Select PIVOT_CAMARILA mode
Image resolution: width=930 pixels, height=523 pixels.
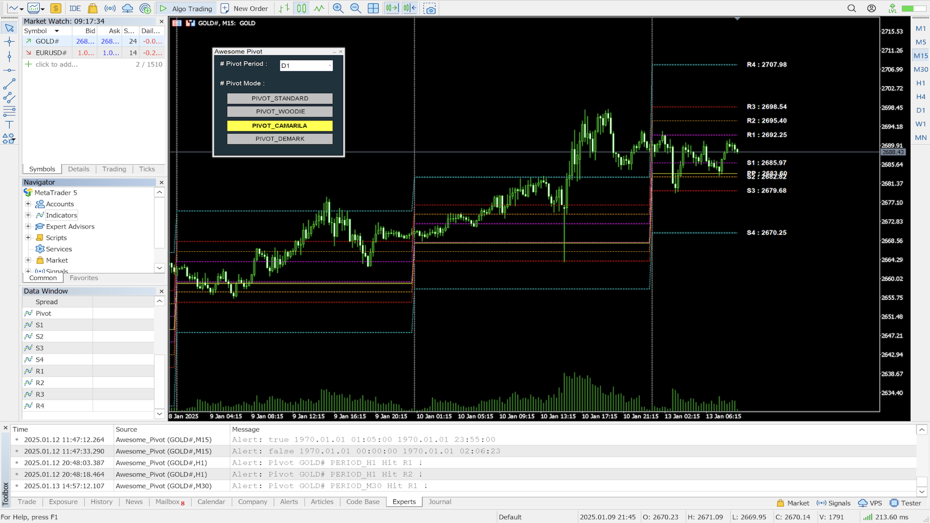click(279, 125)
